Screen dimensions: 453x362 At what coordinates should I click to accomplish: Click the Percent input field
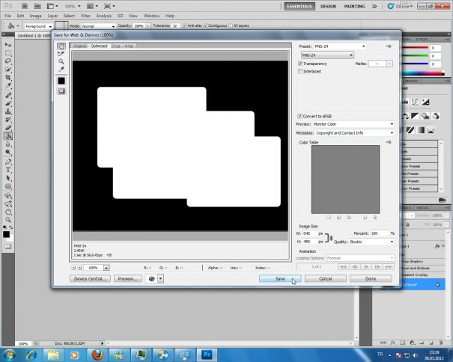coord(380,233)
